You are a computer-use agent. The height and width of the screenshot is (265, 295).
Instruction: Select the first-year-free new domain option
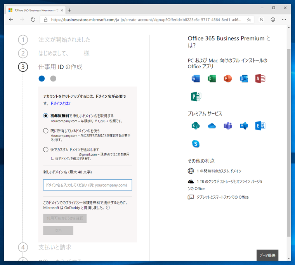[45, 116]
